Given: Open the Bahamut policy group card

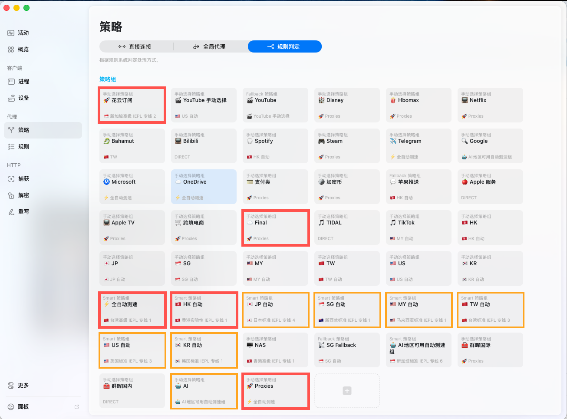Looking at the screenshot, I should [x=132, y=146].
